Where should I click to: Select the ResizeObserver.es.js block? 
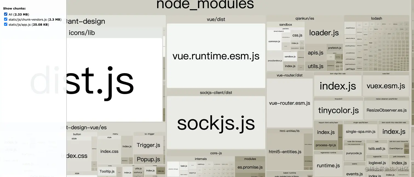[x=387, y=110]
